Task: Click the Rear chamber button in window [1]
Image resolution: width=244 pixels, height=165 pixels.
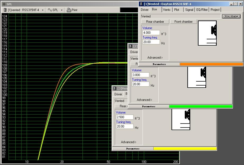Action: point(155,22)
